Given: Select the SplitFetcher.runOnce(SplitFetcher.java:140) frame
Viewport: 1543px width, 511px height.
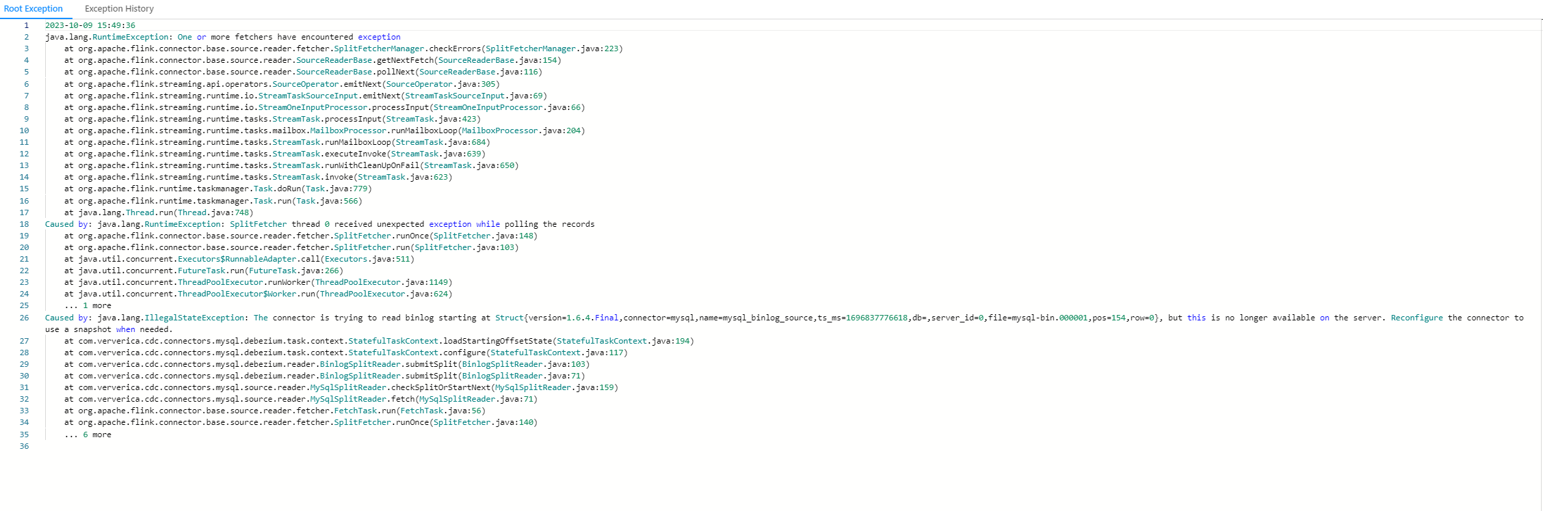Looking at the screenshot, I should 301,422.
